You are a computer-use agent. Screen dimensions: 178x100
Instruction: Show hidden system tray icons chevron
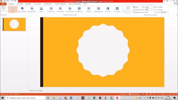[x=145, y=98]
